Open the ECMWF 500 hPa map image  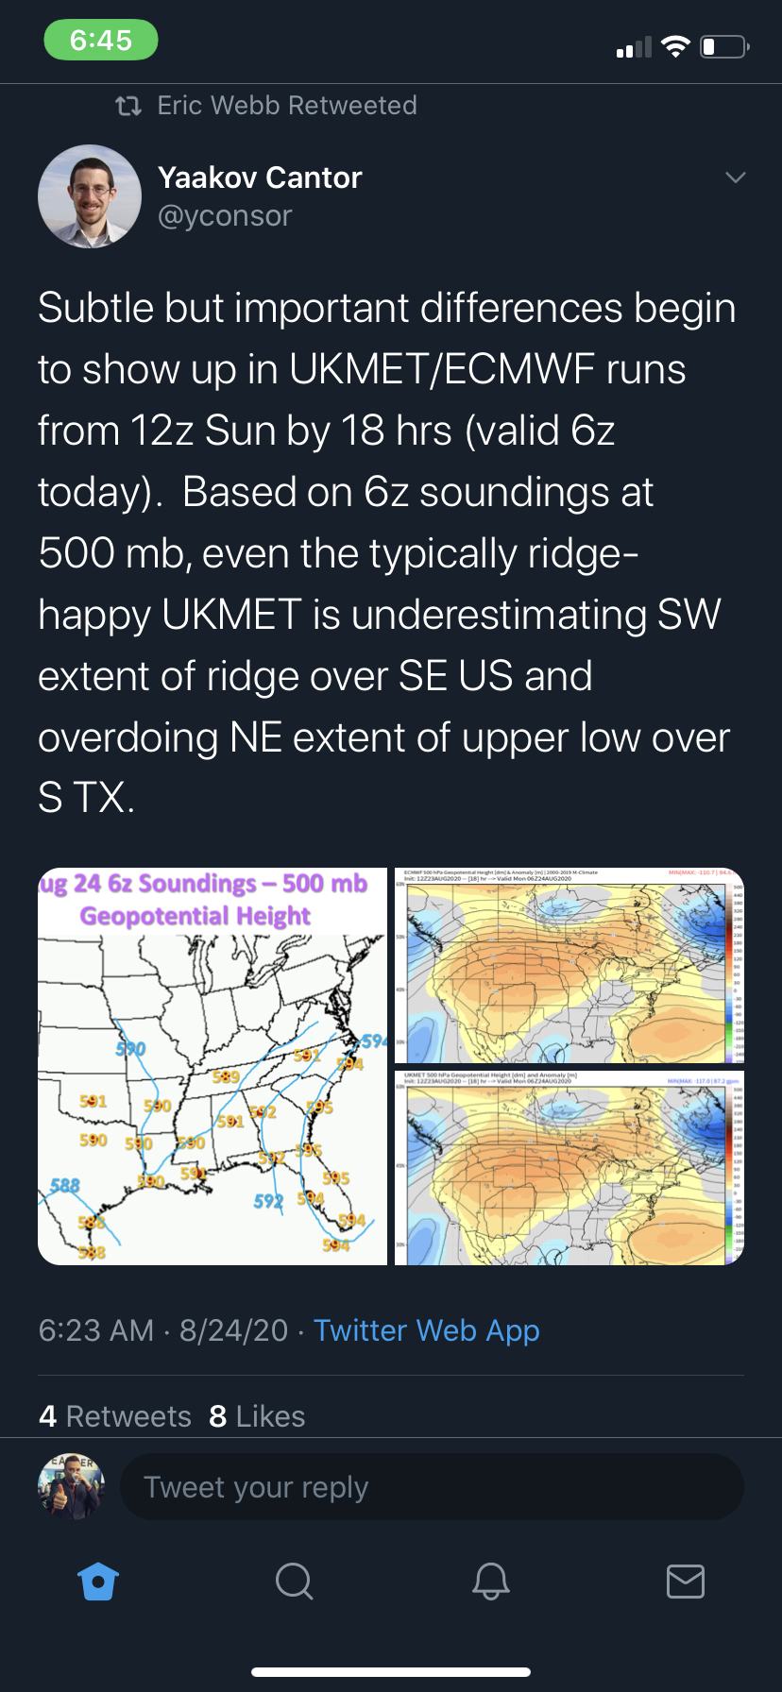[569, 965]
